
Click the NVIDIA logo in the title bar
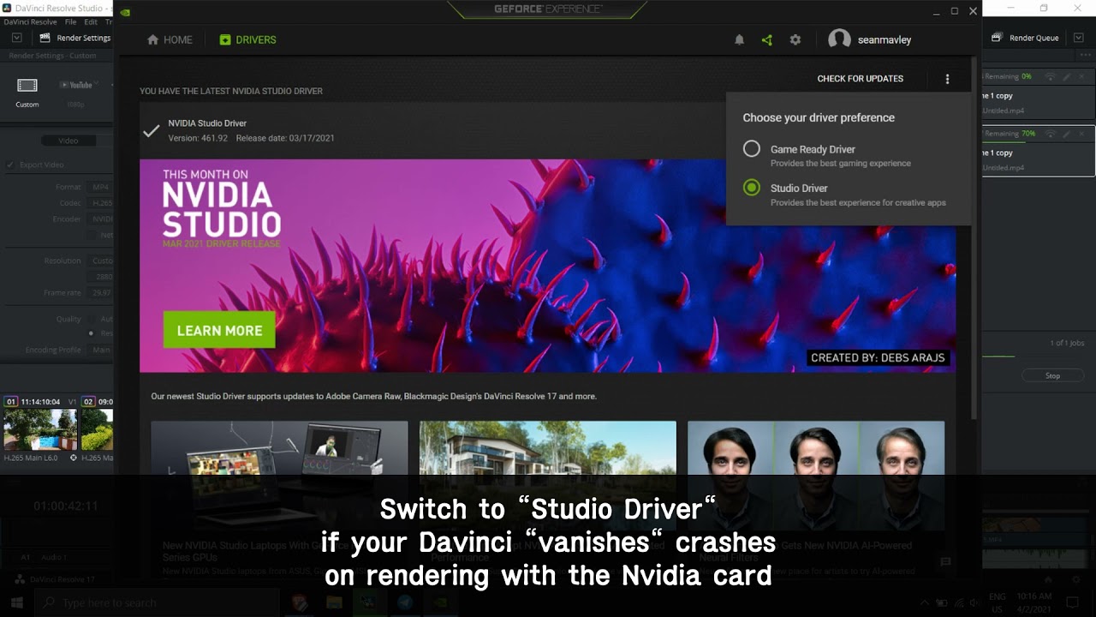pos(125,11)
